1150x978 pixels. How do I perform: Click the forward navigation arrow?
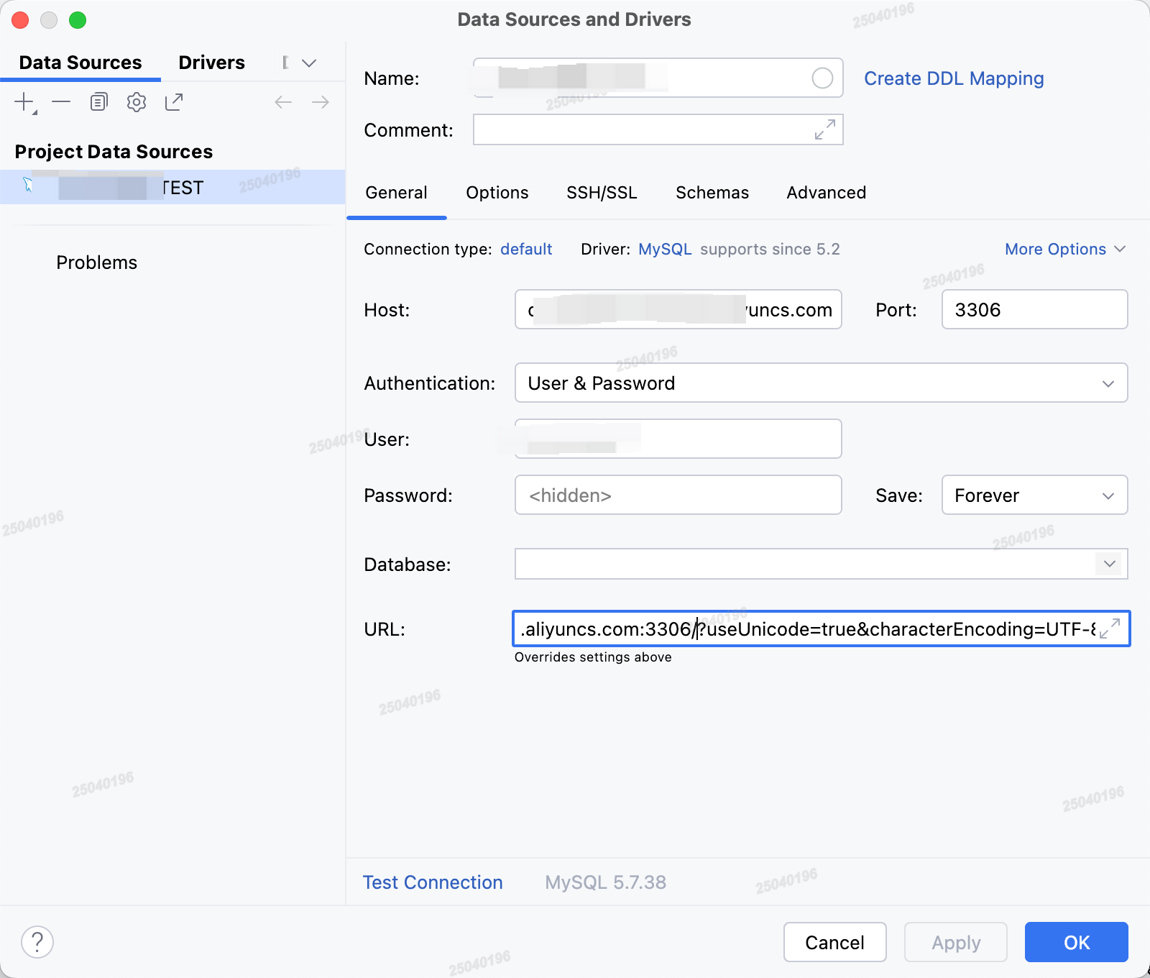point(321,101)
